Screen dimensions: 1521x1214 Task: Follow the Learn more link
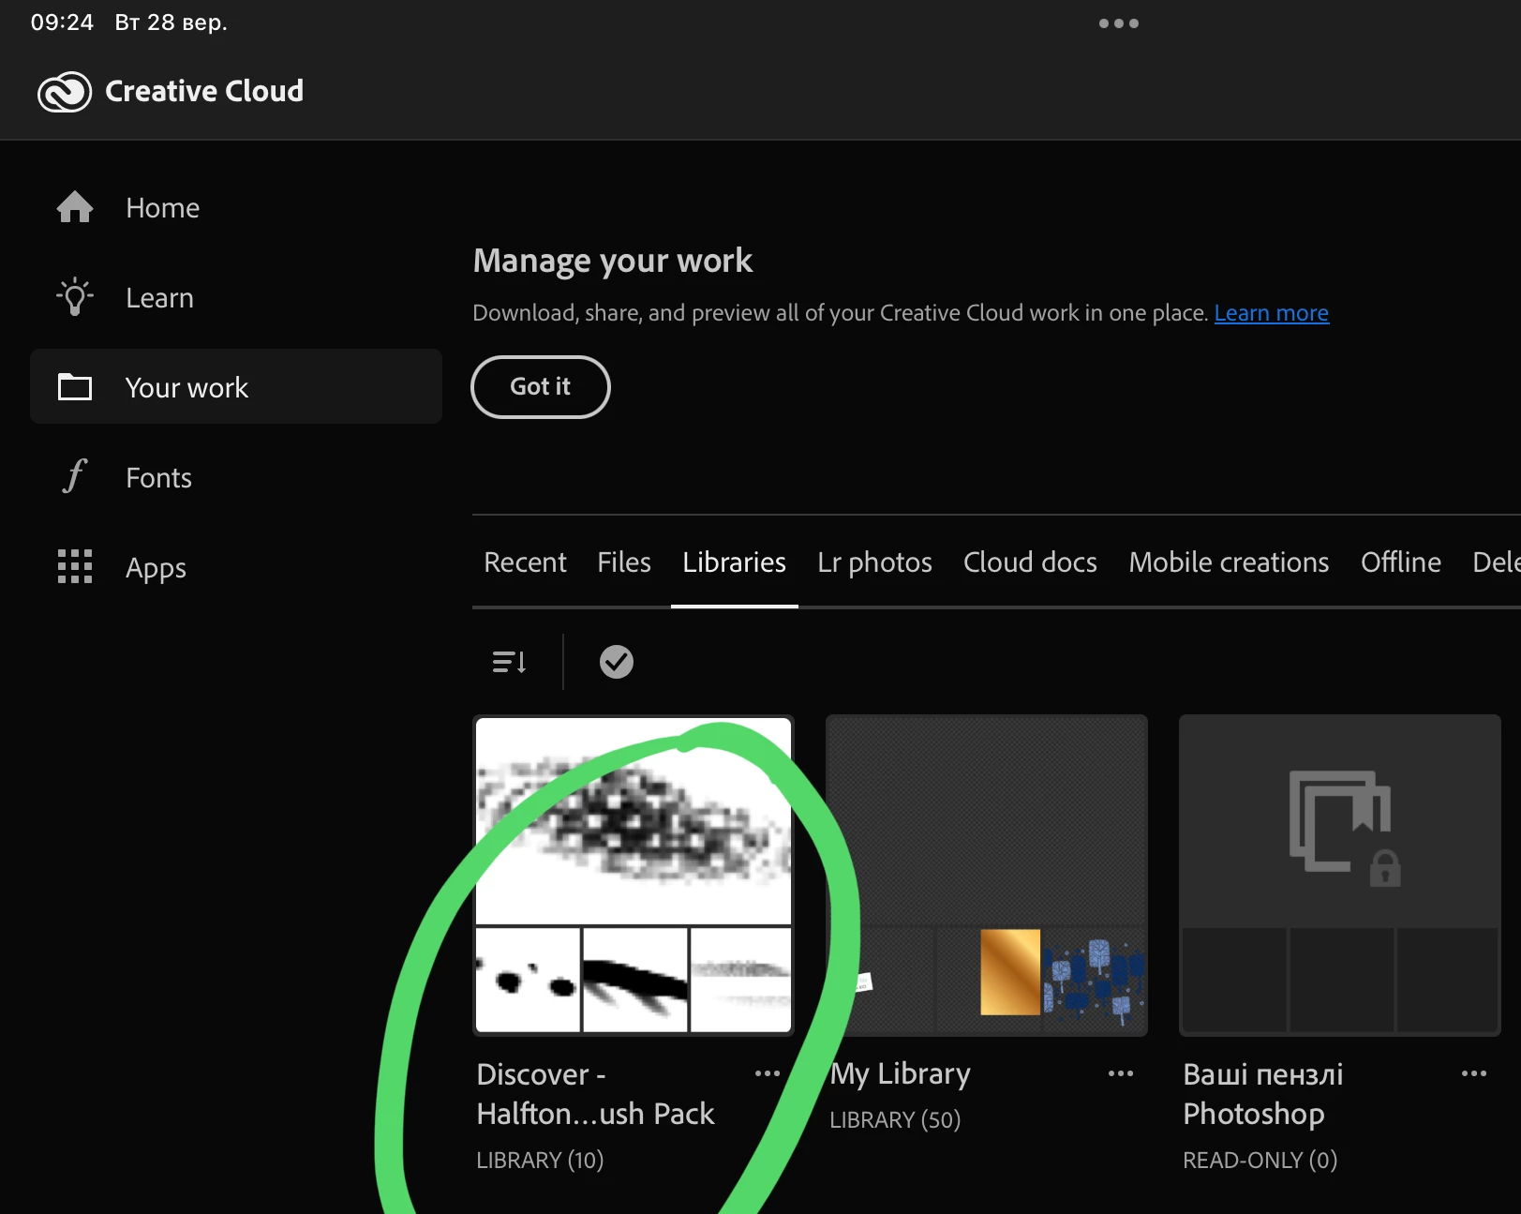[x=1272, y=313]
